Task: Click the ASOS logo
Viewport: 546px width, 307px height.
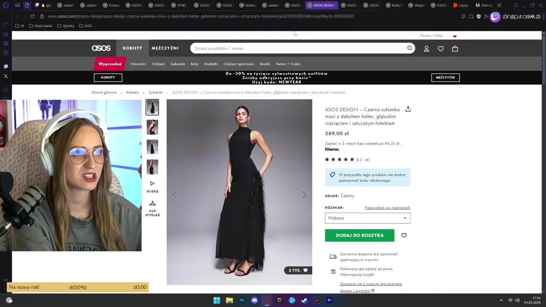Action: coord(101,48)
